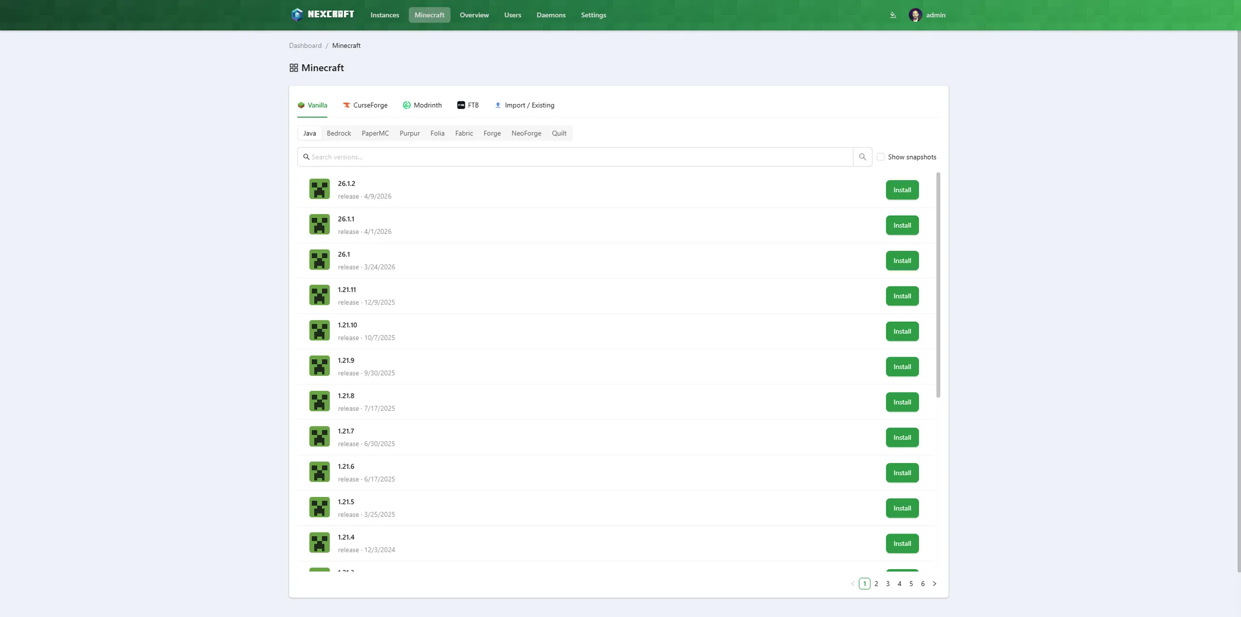Image resolution: width=1241 pixels, height=617 pixels.
Task: Click the creeper icon for version 1.21.4
Action: click(319, 543)
